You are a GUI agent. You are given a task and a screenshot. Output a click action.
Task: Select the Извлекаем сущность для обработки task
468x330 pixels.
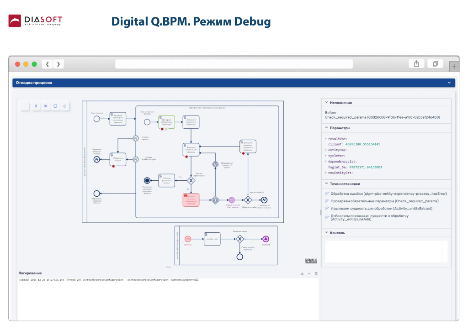pos(191,150)
